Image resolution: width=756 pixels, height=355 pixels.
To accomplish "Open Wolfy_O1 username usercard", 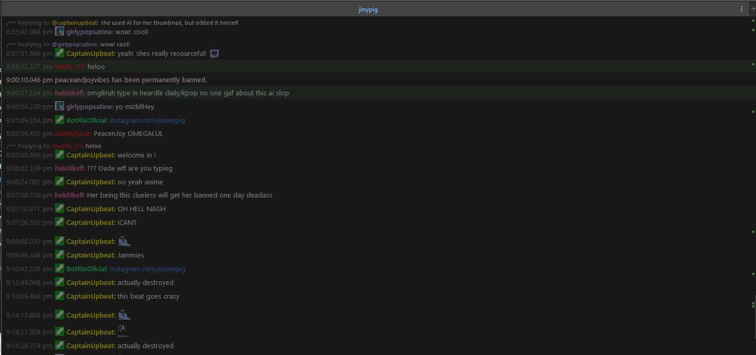I will 70,67.
